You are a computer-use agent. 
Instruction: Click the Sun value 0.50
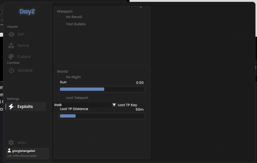[x=140, y=83]
